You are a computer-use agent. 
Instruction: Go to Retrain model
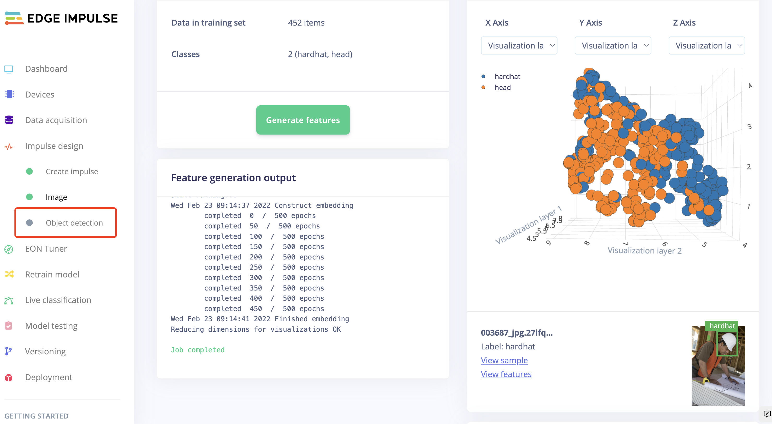pyautogui.click(x=52, y=274)
